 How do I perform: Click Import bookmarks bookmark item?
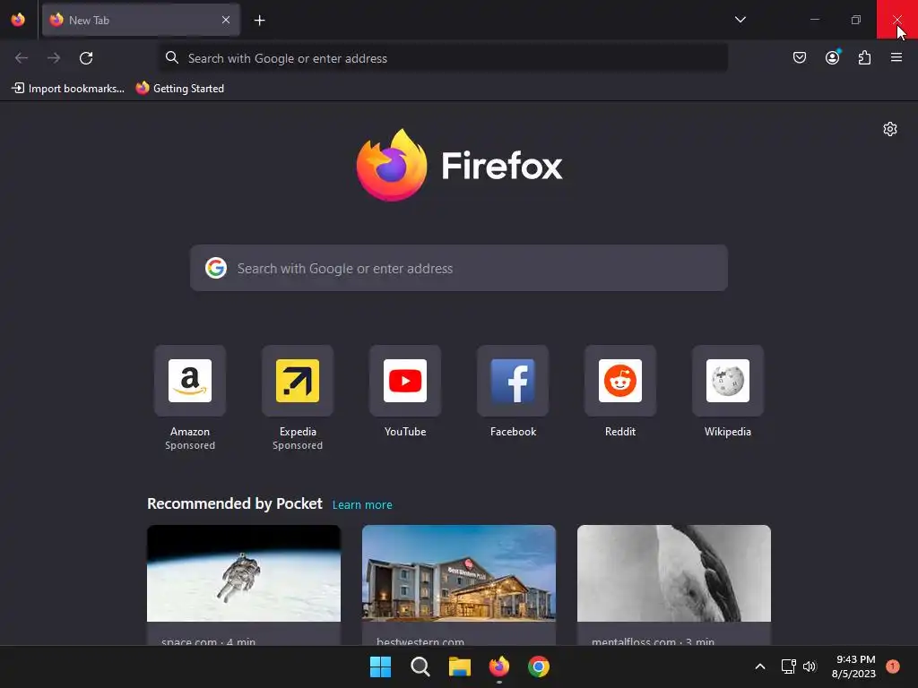click(x=68, y=89)
